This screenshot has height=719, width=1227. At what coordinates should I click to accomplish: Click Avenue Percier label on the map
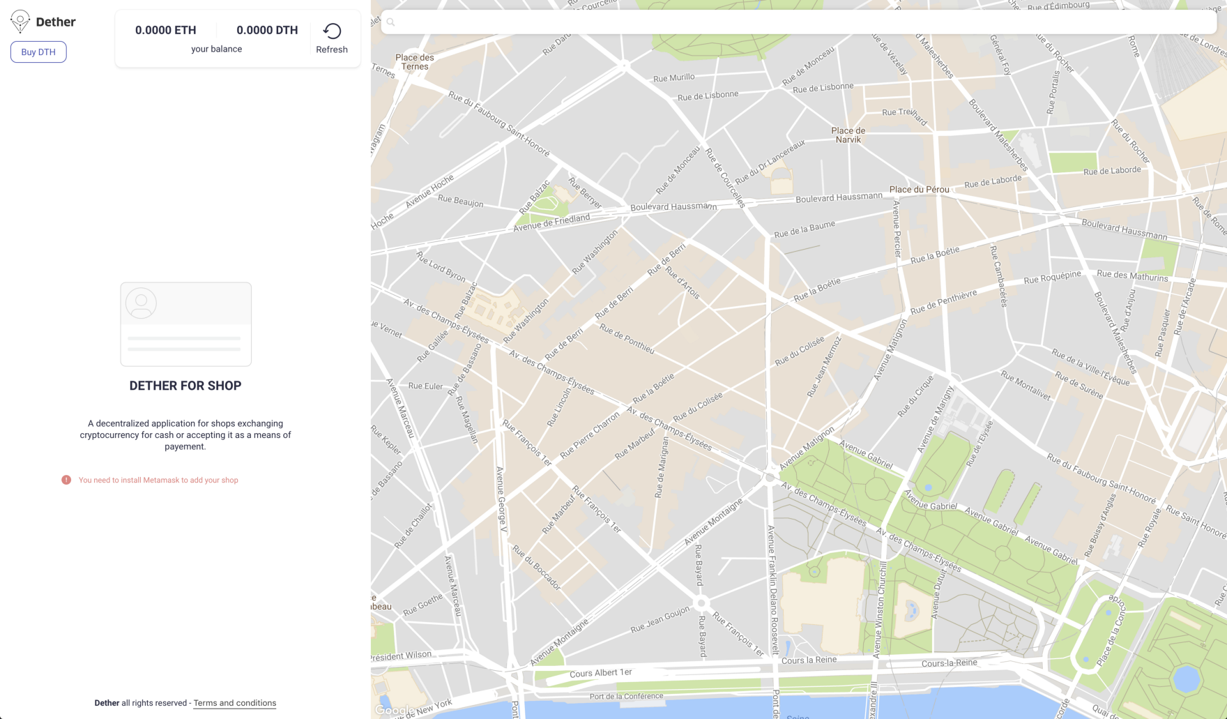(x=897, y=229)
